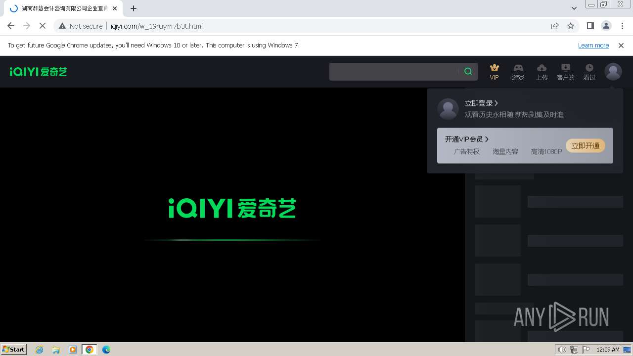
Task: Open Chrome three-dot menu
Action: click(x=622, y=26)
